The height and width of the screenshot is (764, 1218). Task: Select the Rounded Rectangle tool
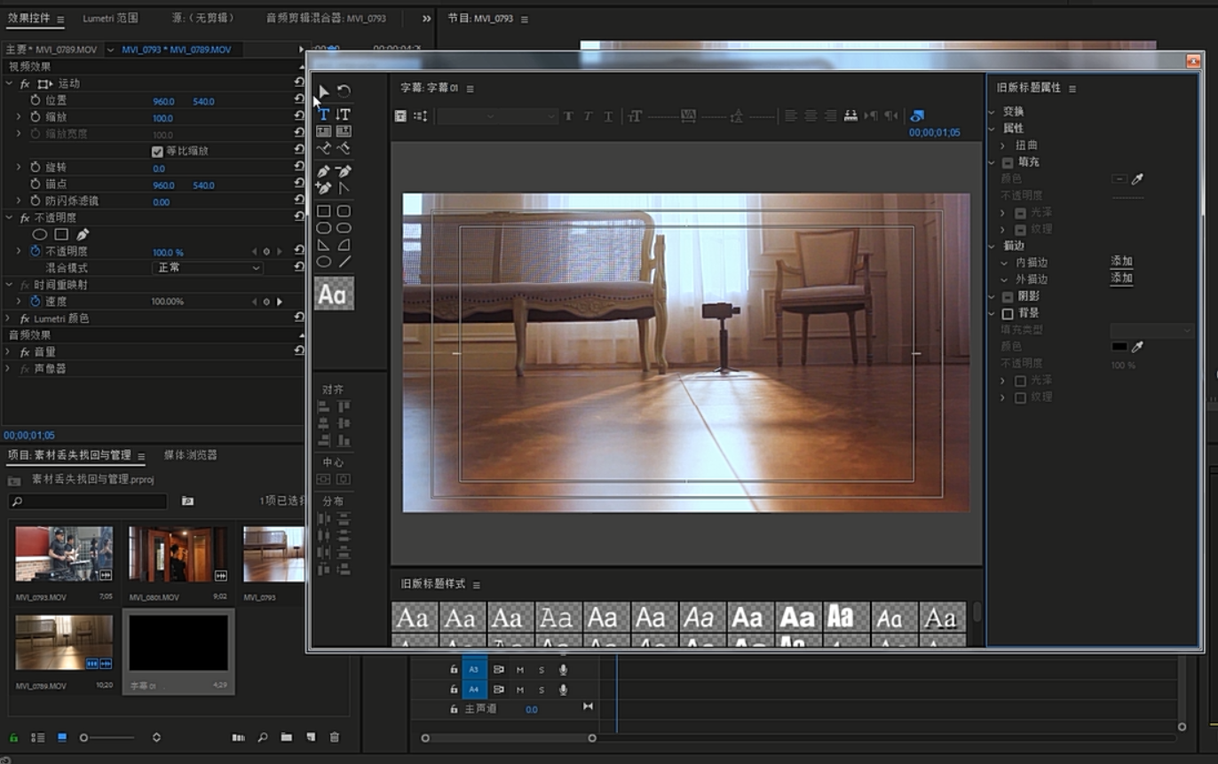click(x=344, y=211)
